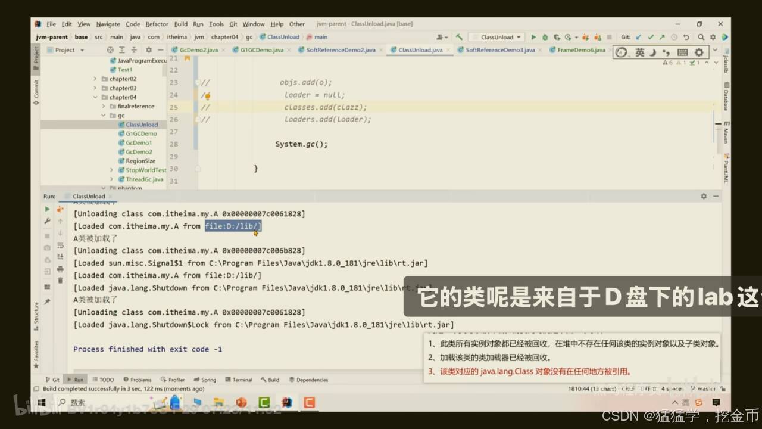Open the Structure sidebar tool window
The width and height of the screenshot is (762, 429).
(36, 318)
